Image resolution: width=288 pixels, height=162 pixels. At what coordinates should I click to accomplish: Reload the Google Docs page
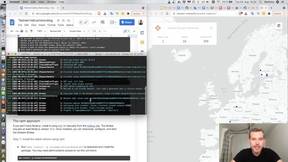click(x=21, y=13)
